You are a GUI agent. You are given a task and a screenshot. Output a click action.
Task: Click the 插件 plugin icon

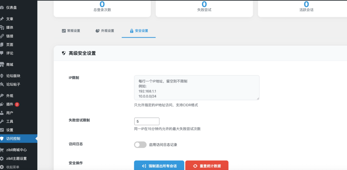point(2,104)
